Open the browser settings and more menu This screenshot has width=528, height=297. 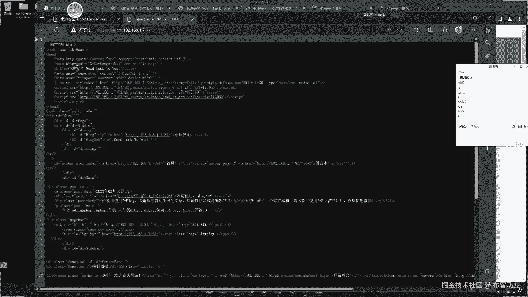pyautogui.click(x=473, y=30)
